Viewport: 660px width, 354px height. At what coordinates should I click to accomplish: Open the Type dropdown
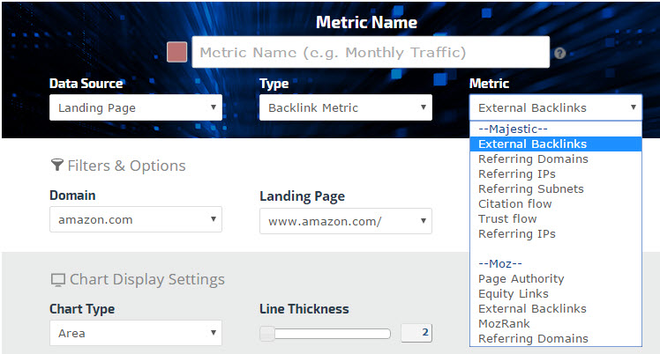[x=345, y=108]
